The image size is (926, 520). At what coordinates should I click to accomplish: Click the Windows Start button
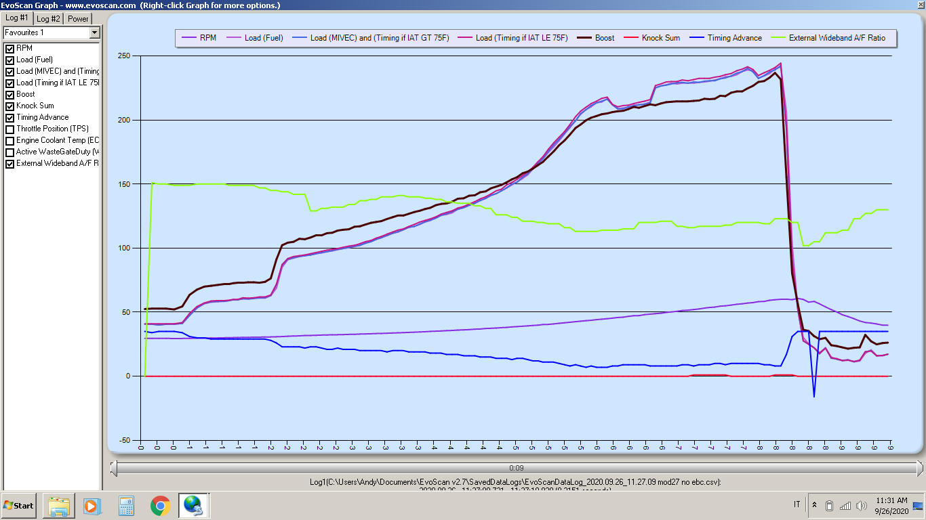point(19,506)
